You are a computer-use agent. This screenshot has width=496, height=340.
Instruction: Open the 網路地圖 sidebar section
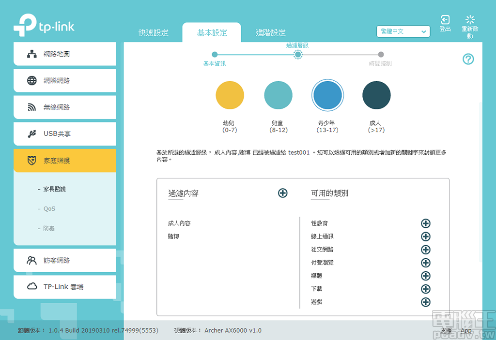click(53, 54)
